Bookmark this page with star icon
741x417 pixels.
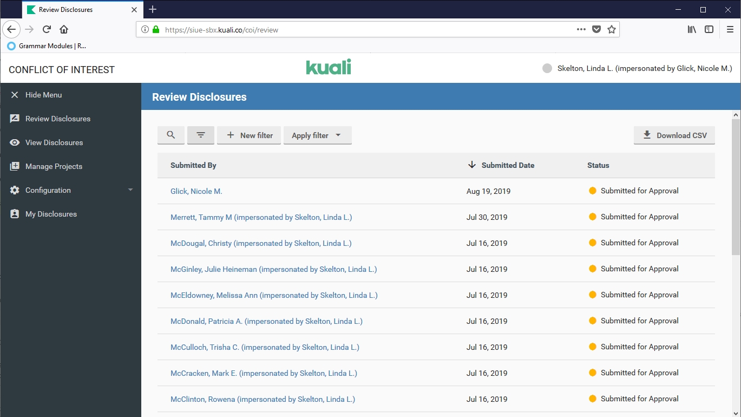click(x=612, y=29)
